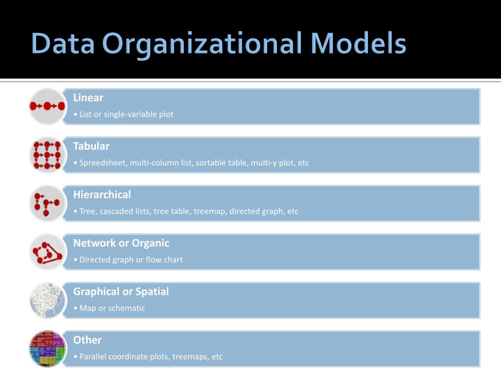This screenshot has height=376, width=501.
Task: Select the Linear heading text
Action: 88,97
